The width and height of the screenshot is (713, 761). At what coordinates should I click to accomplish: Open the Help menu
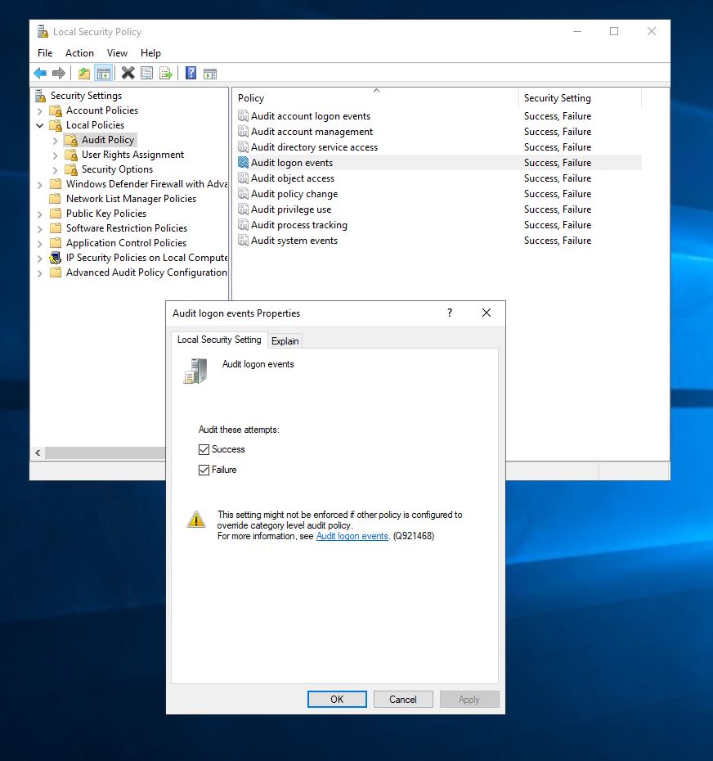(x=150, y=53)
